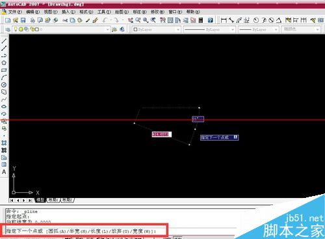The height and width of the screenshot is (239, 325).
Task: Select the Revision Cloud tool
Action: click(4, 92)
